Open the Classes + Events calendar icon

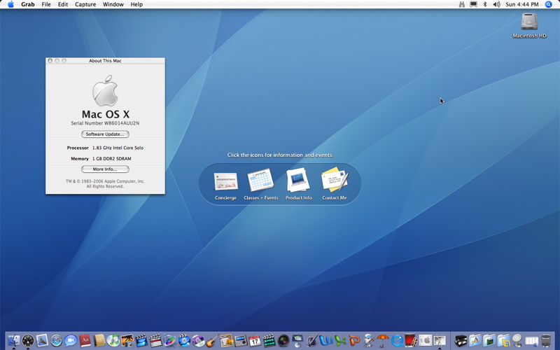point(260,183)
